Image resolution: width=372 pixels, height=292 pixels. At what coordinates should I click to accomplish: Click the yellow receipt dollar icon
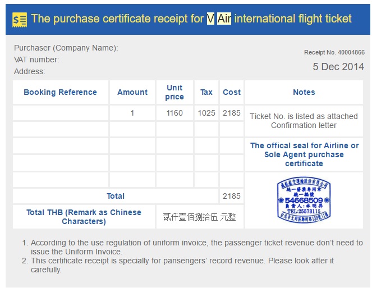tap(20, 20)
